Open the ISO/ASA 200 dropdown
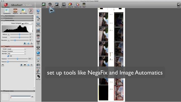 (x=16, y=54)
